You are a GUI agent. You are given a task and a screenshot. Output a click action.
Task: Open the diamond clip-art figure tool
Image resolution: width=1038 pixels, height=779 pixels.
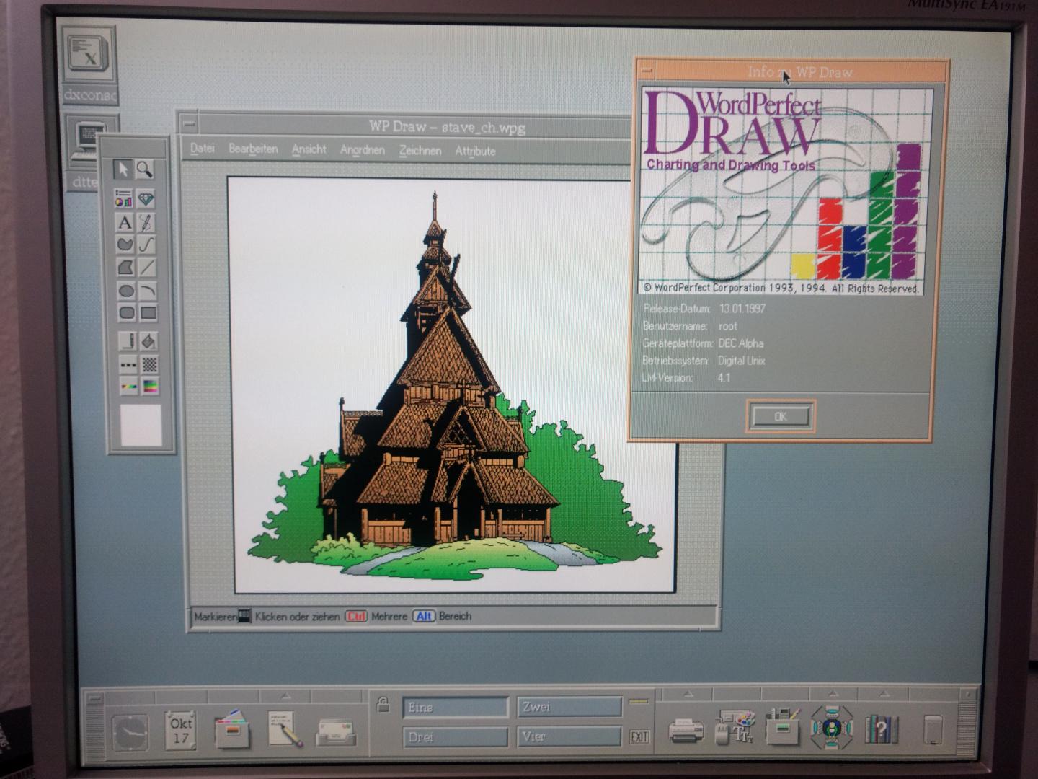point(146,198)
